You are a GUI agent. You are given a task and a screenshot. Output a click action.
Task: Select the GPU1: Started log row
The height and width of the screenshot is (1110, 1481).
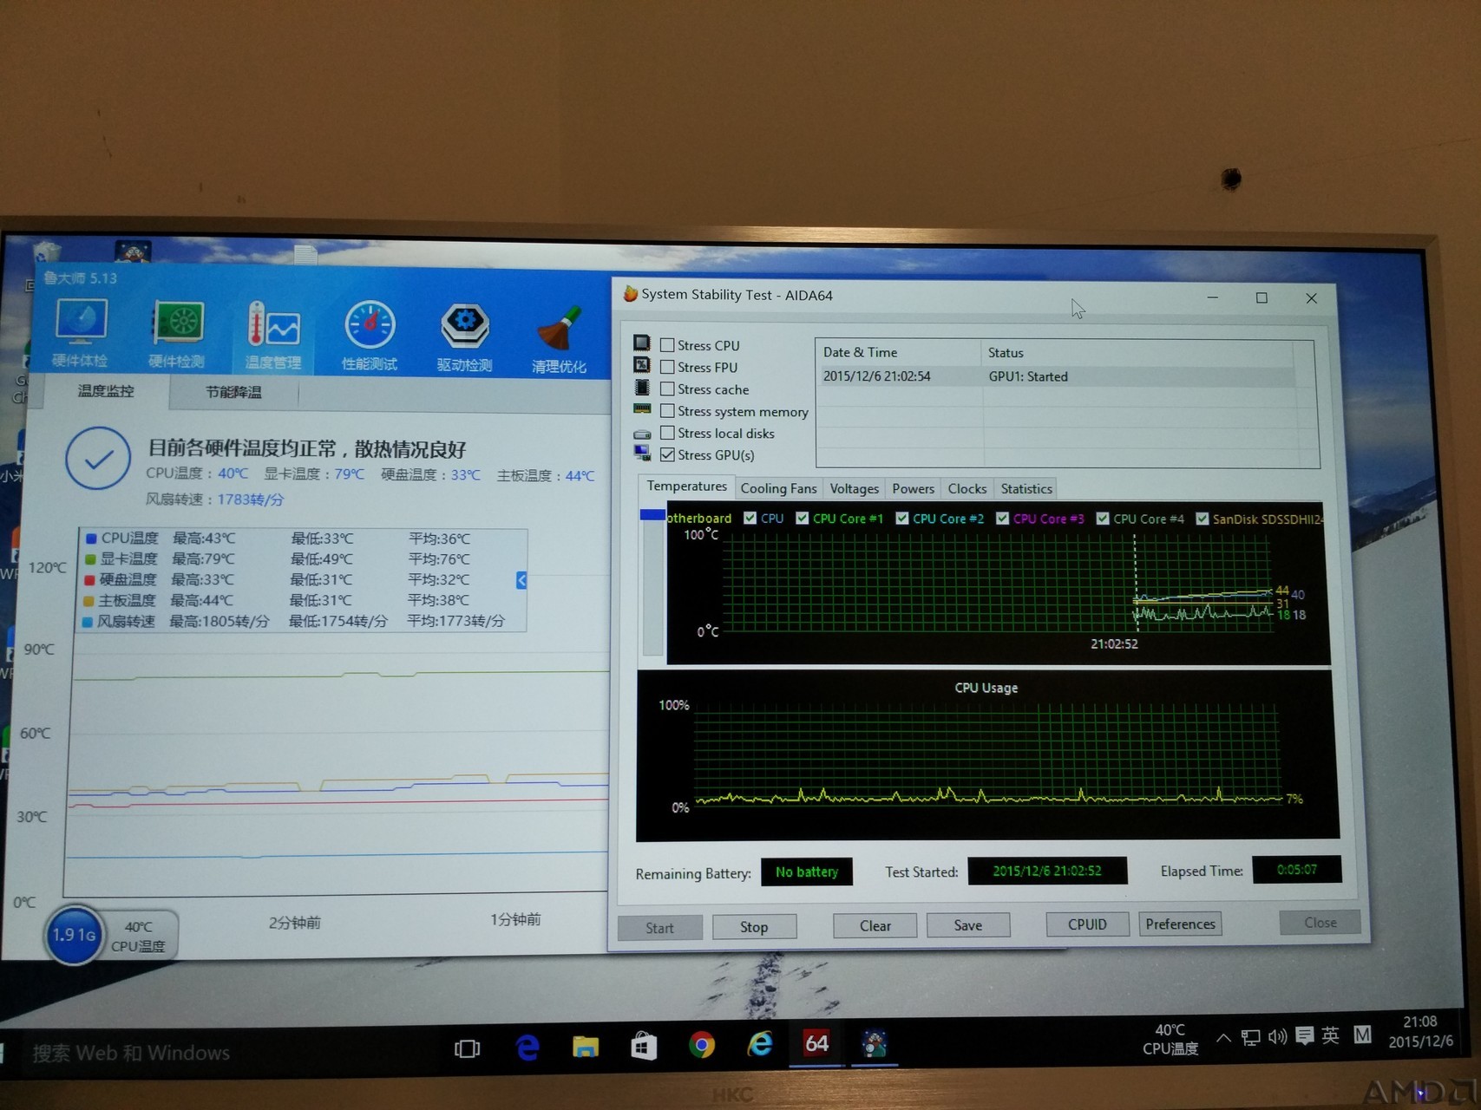[1056, 376]
